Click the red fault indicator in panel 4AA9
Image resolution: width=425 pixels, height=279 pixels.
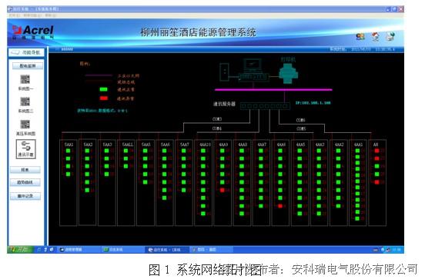coord(223,191)
